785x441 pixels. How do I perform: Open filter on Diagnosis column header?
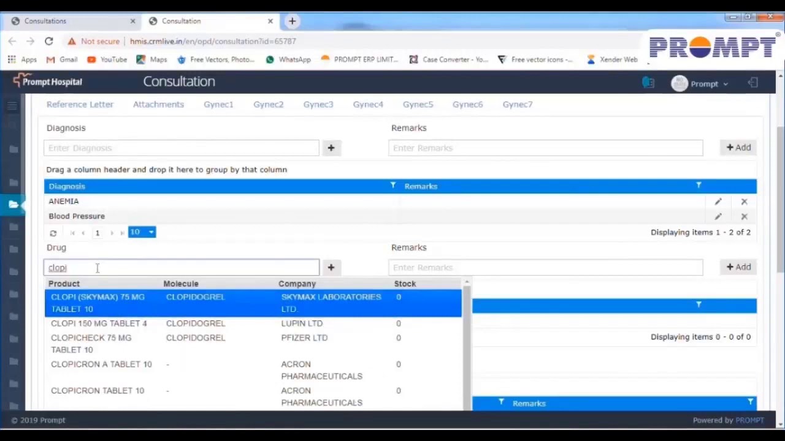coord(393,186)
